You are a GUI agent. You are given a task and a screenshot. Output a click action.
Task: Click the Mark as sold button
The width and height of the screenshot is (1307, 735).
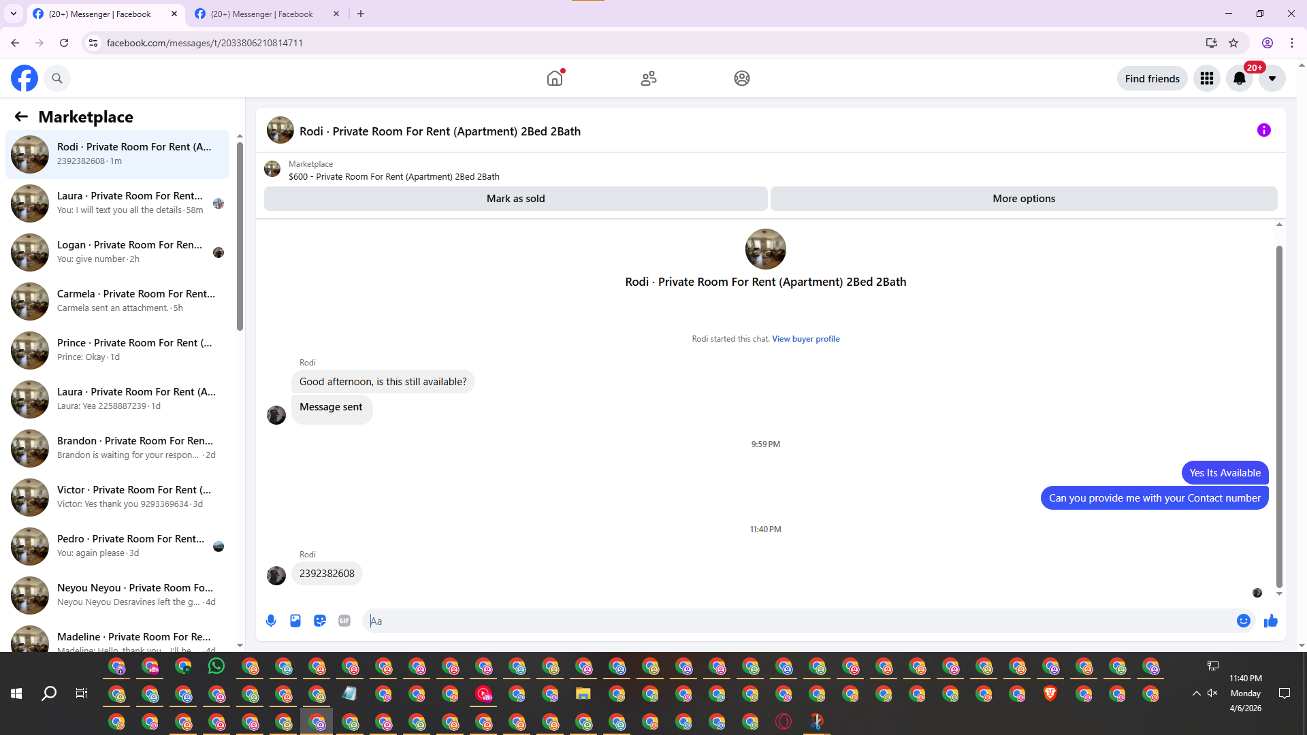tap(516, 199)
